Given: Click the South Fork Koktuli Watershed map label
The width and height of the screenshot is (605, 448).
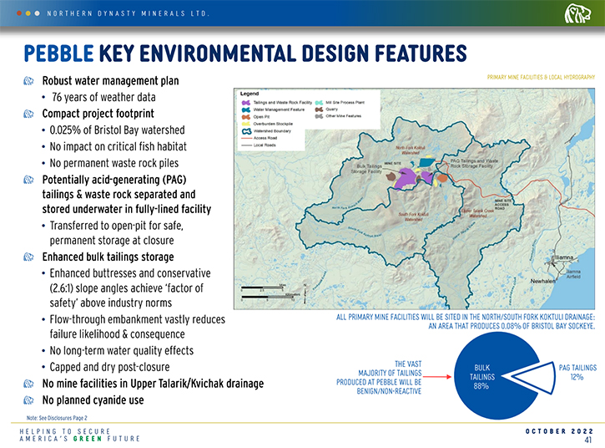Looking at the screenshot, I should (x=413, y=216).
